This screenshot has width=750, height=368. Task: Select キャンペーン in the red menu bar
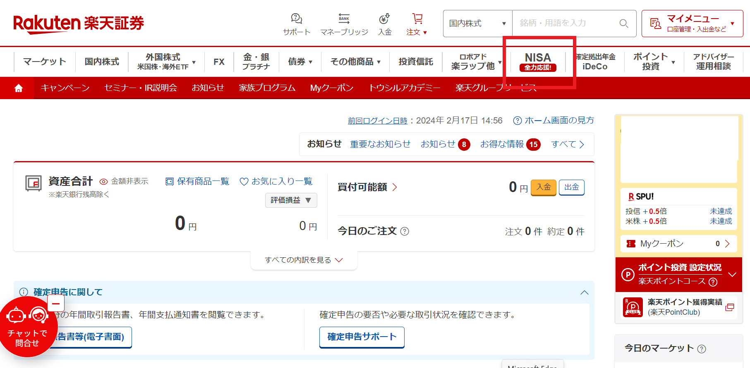coord(65,88)
